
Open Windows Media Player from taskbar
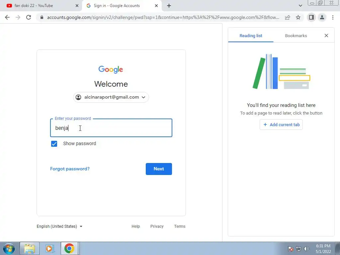pyautogui.click(x=49, y=248)
